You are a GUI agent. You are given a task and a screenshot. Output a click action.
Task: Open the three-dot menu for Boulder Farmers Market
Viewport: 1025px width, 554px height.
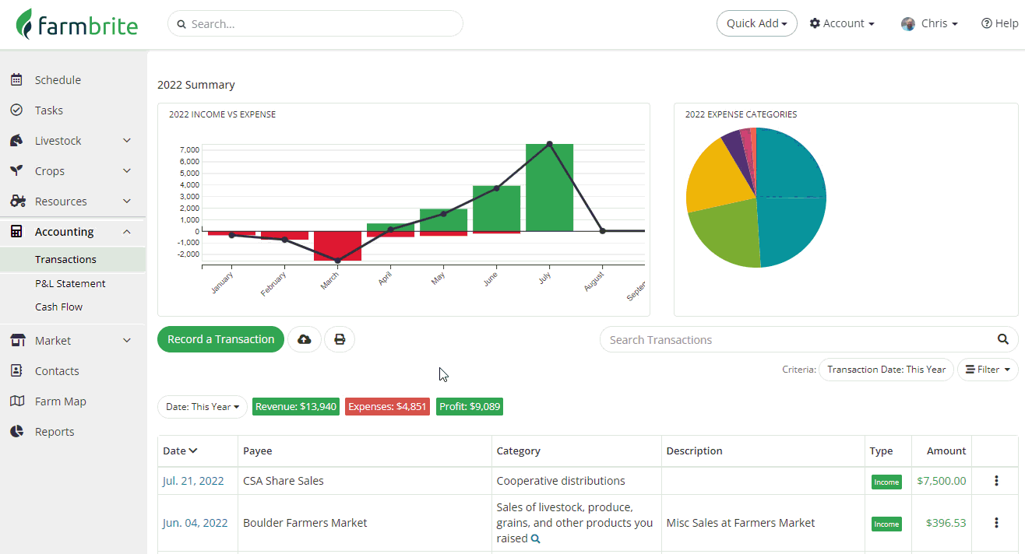click(x=996, y=523)
